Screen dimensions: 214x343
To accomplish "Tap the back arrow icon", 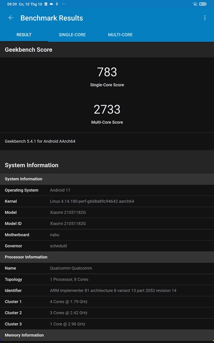I will tap(11, 18).
